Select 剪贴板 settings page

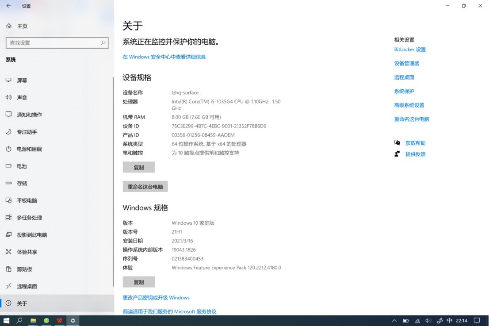tap(57, 269)
